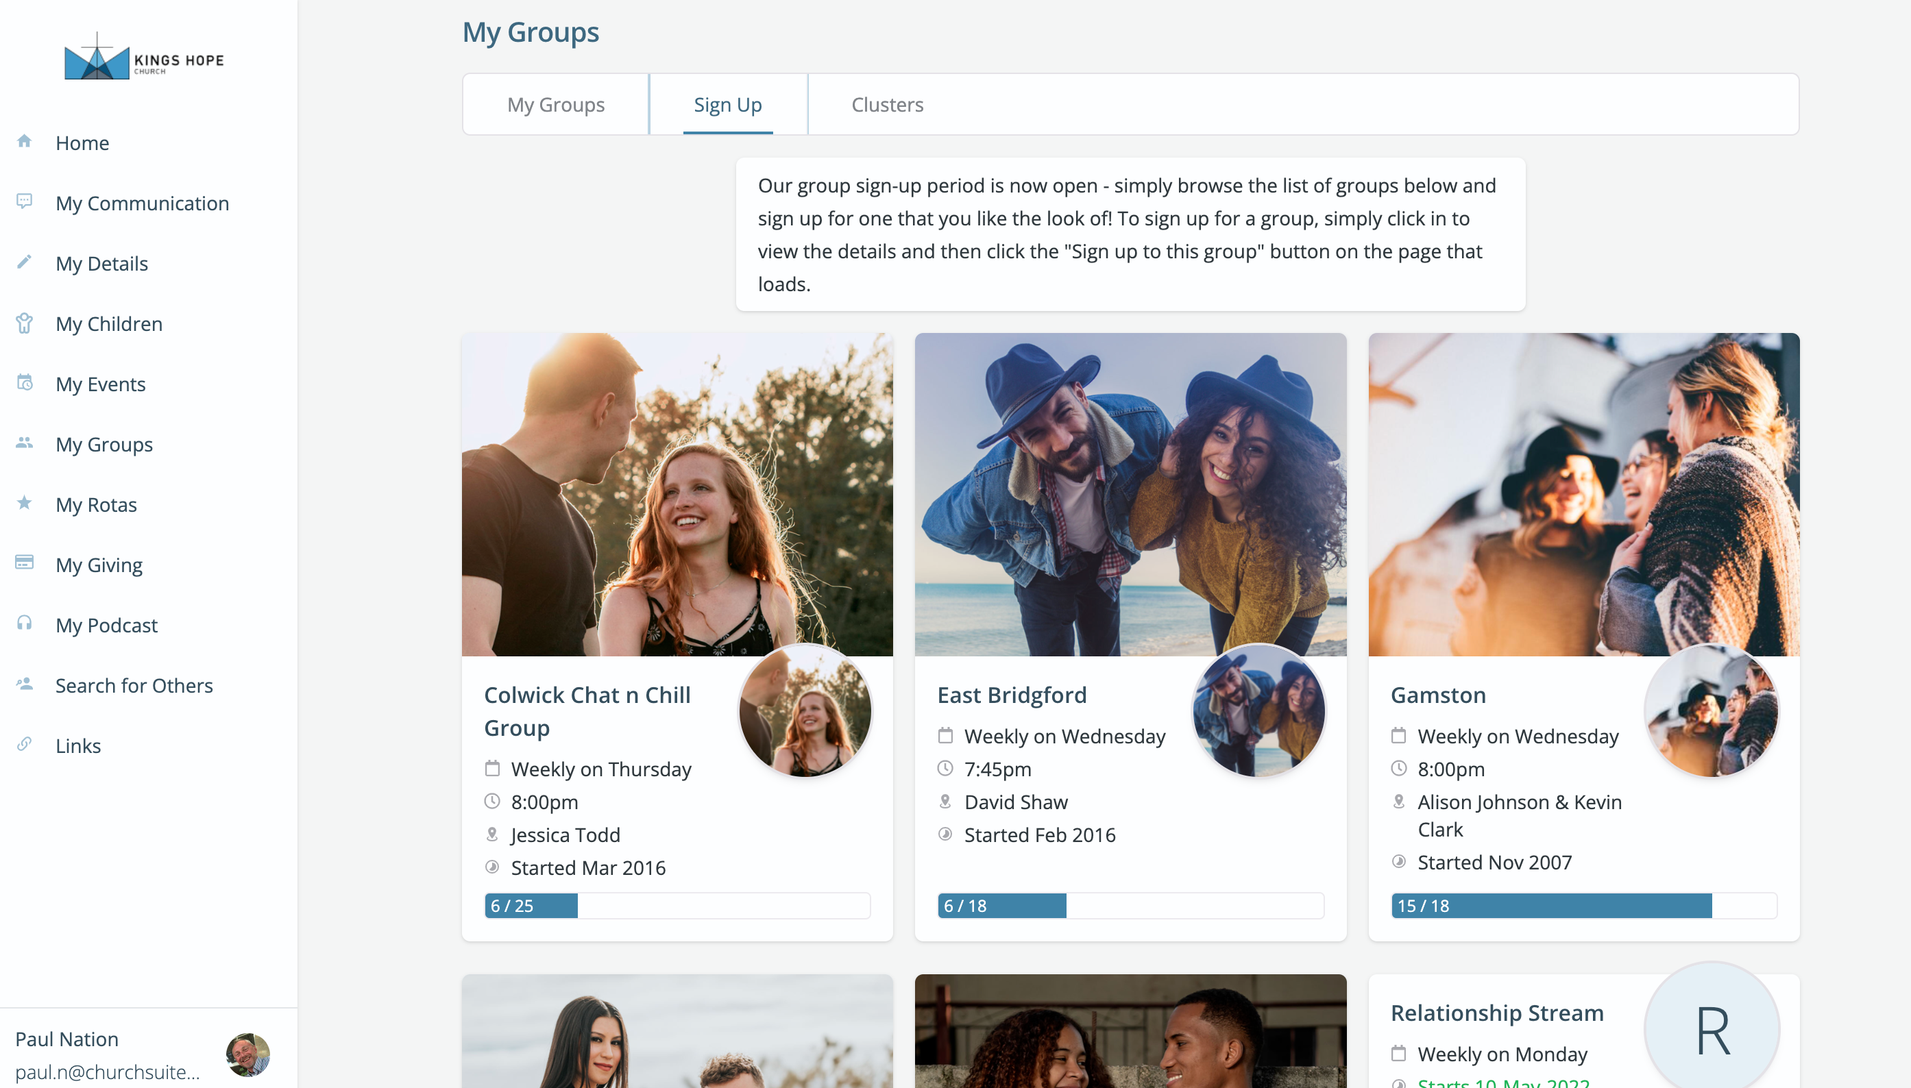Click clock icon beside 7:45pm
1911x1088 pixels.
(945, 768)
